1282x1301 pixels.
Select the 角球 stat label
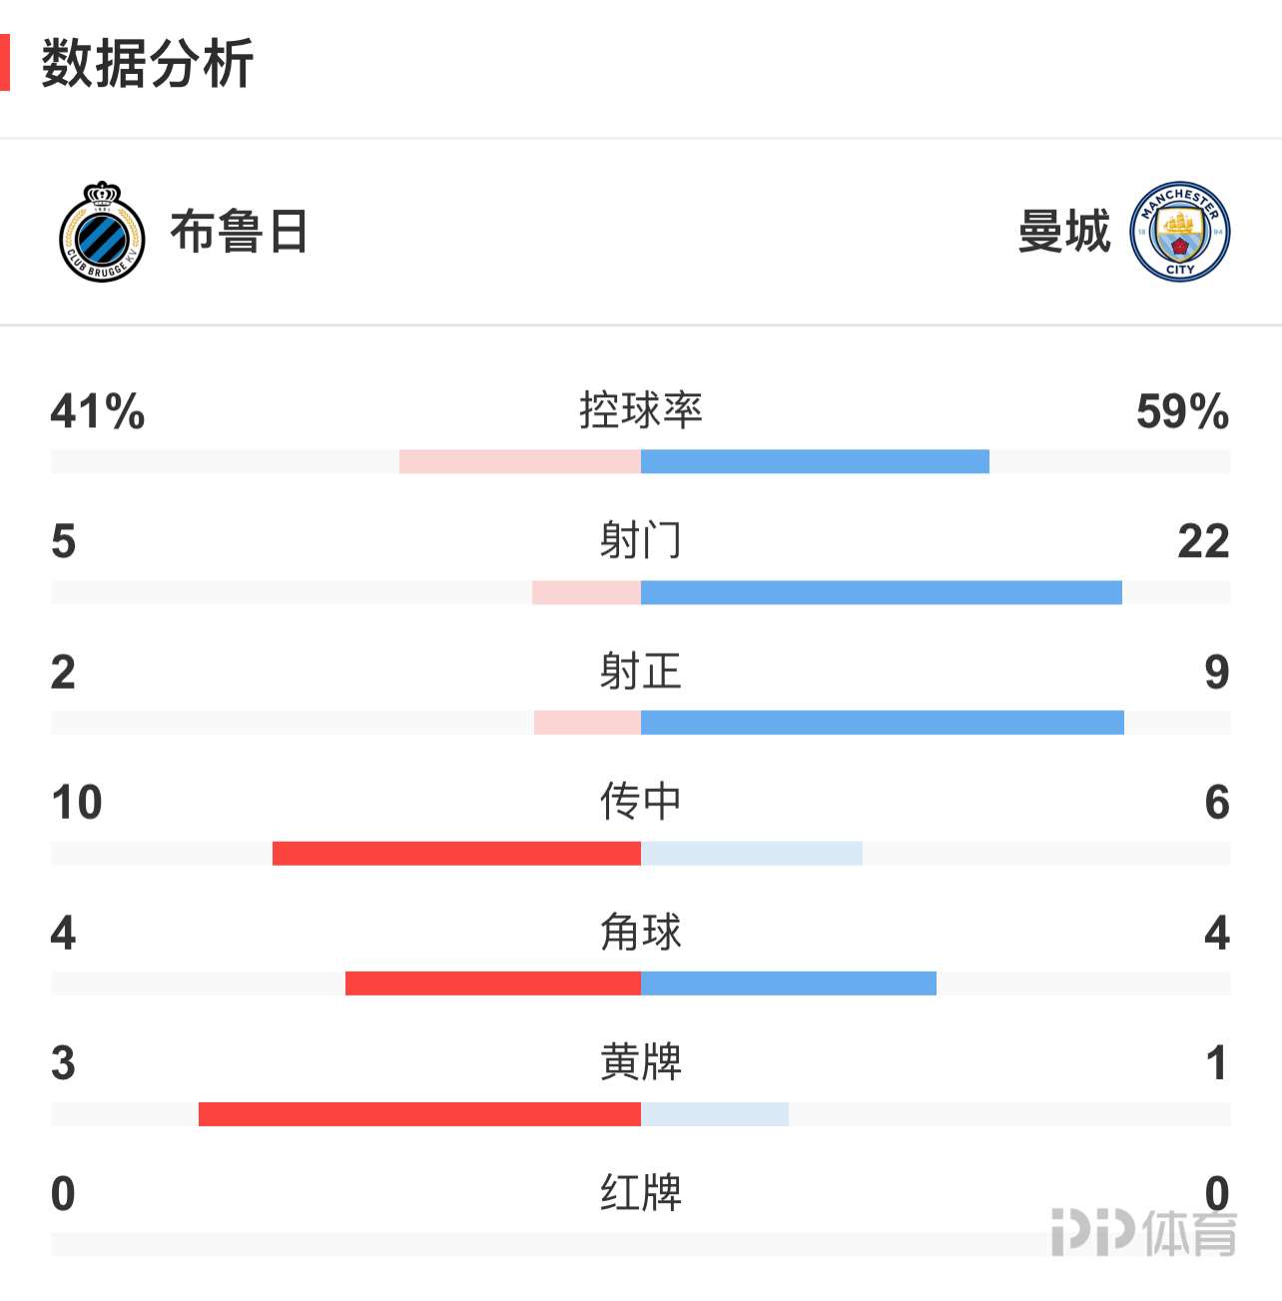[641, 933]
